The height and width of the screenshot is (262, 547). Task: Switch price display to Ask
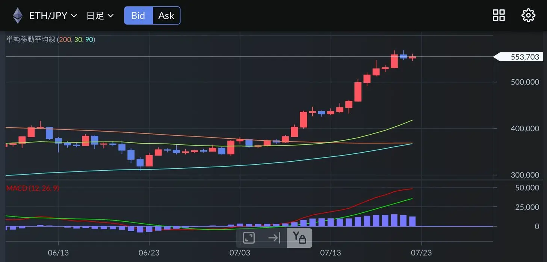click(x=166, y=16)
